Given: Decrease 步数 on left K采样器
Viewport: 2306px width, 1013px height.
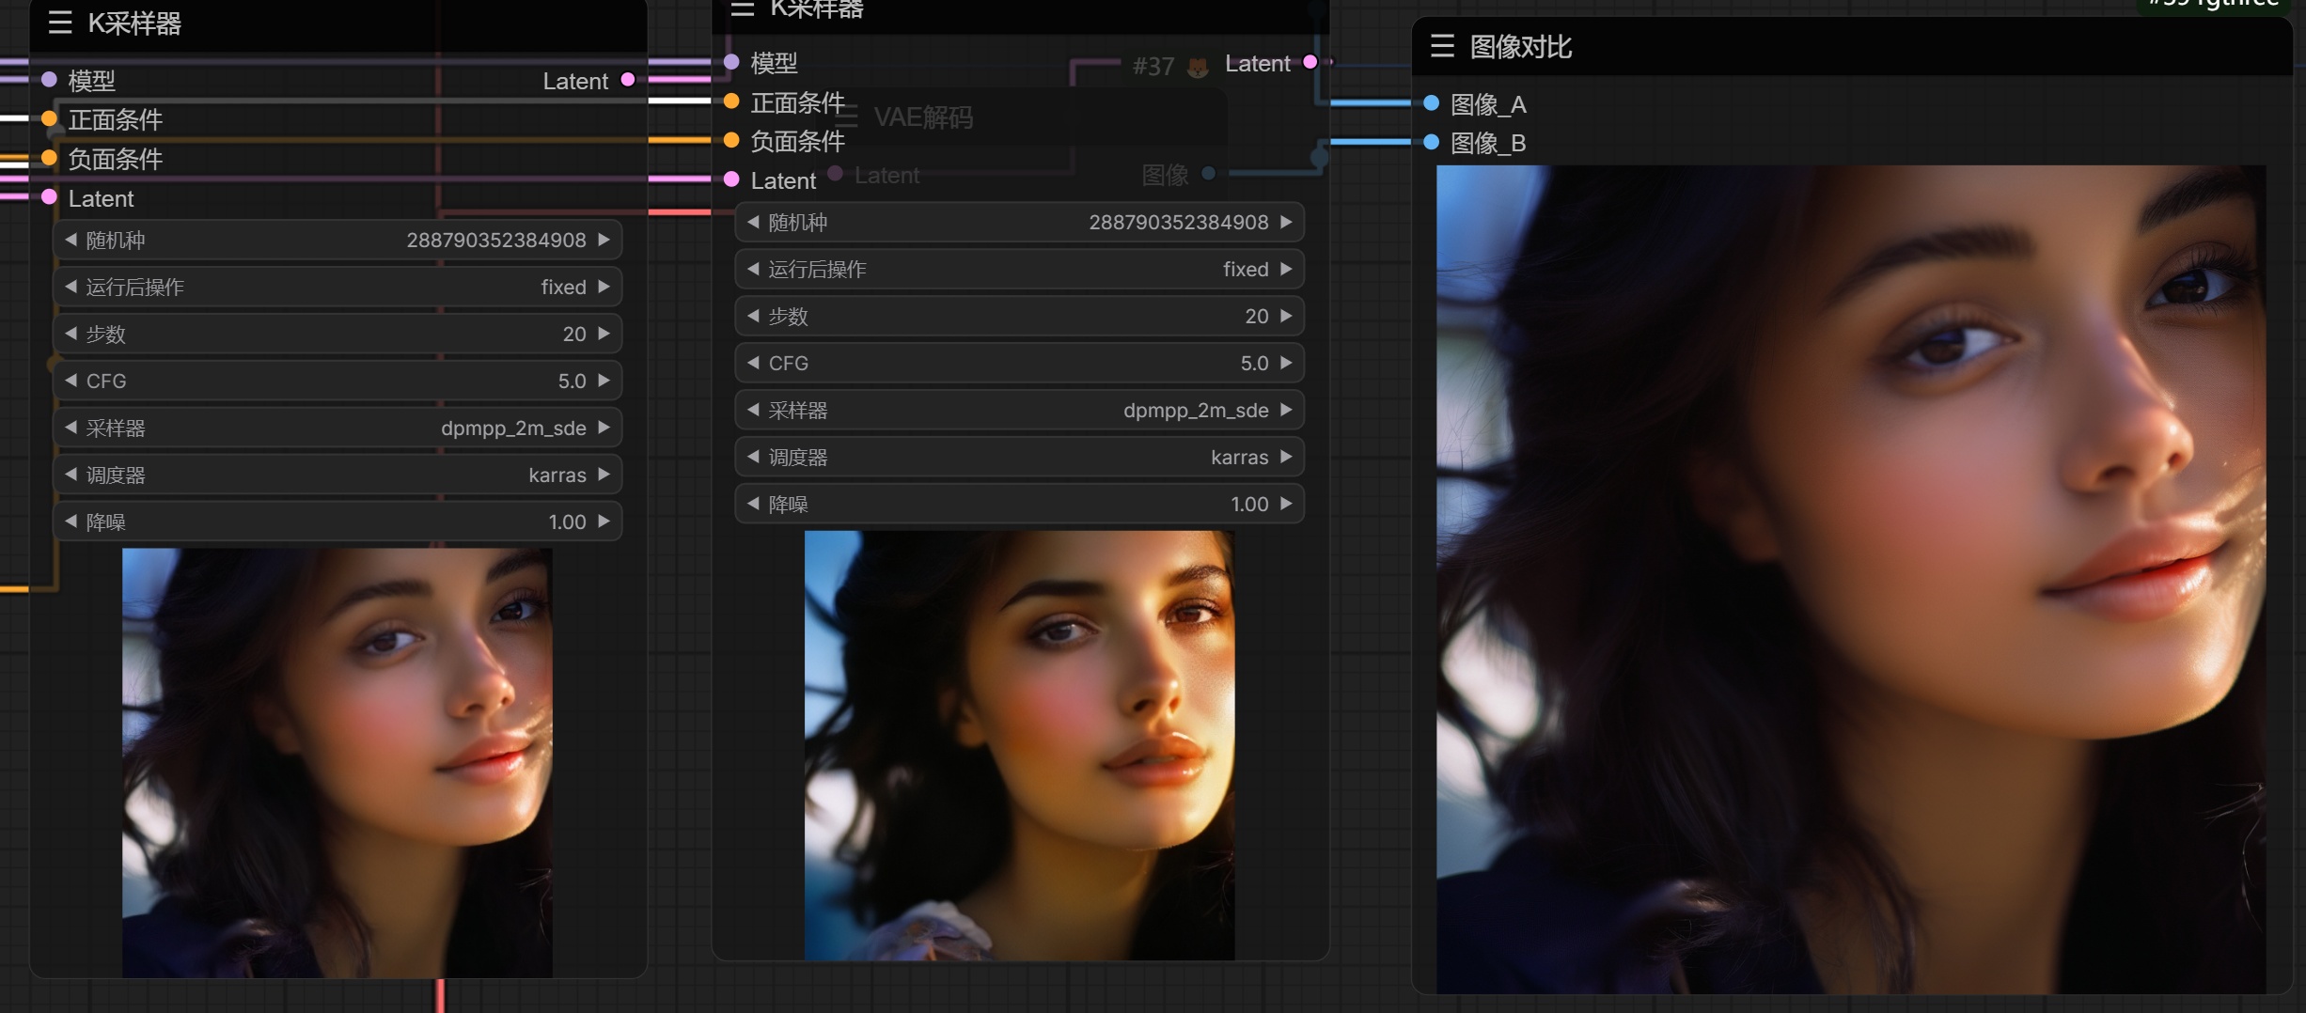Looking at the screenshot, I should tap(71, 334).
